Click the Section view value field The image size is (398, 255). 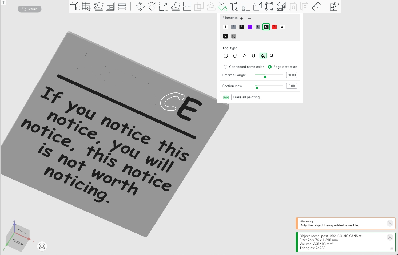click(292, 86)
